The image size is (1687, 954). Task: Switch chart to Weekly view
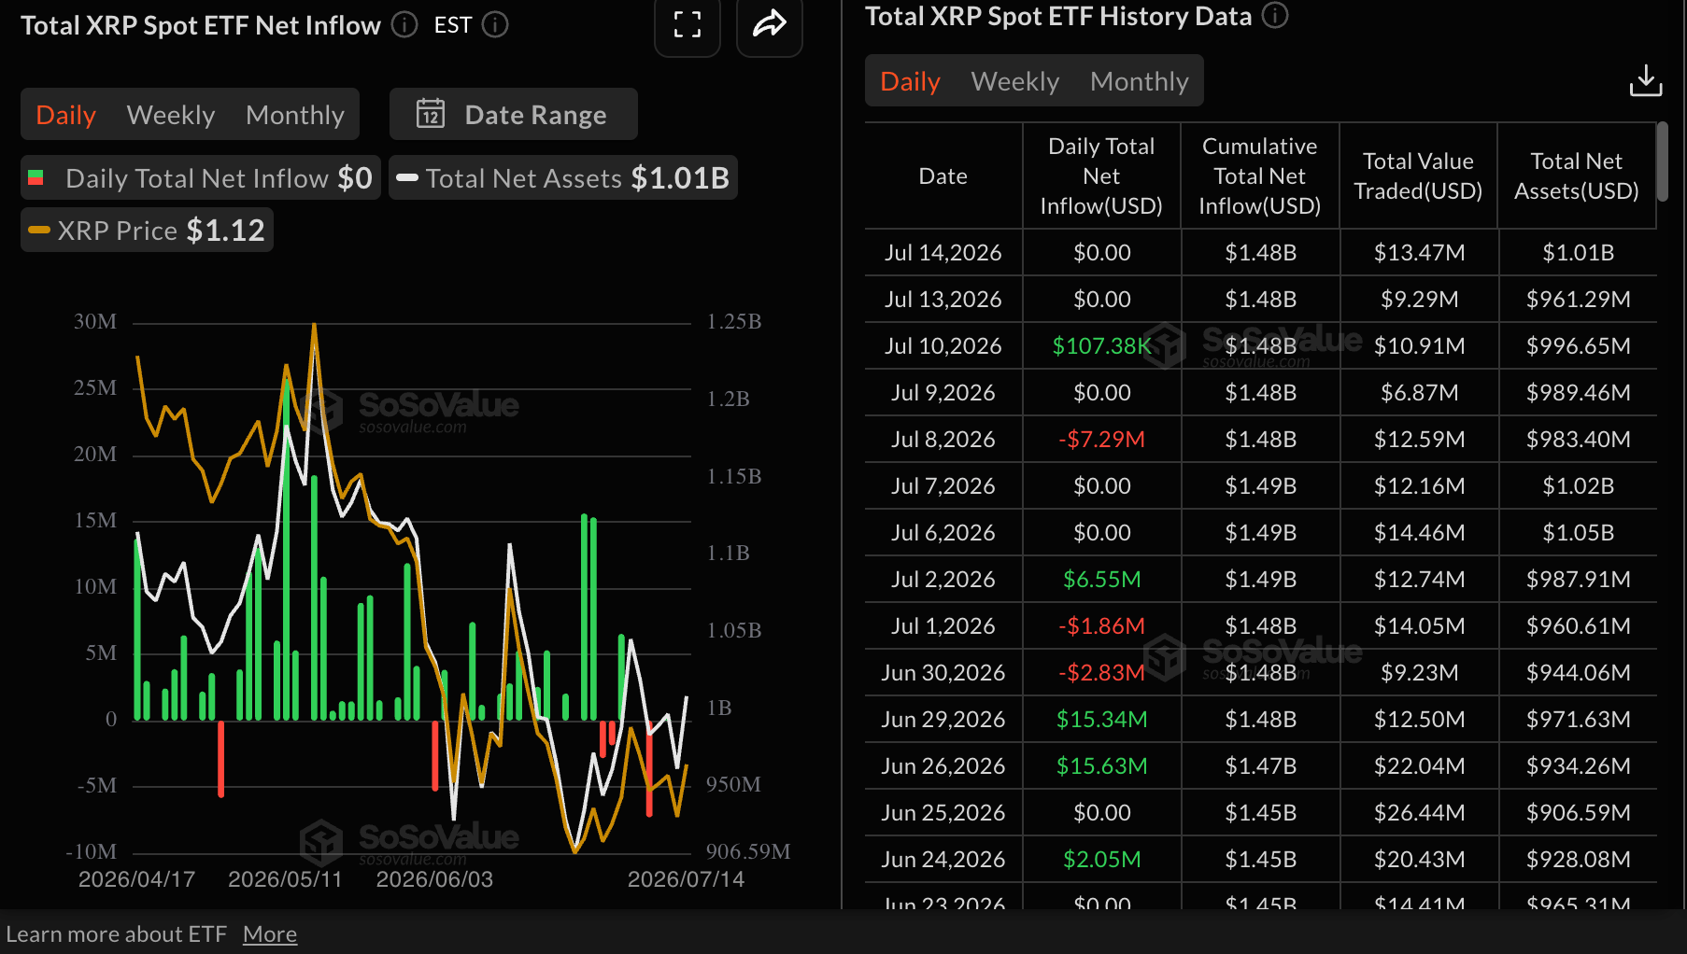(171, 115)
